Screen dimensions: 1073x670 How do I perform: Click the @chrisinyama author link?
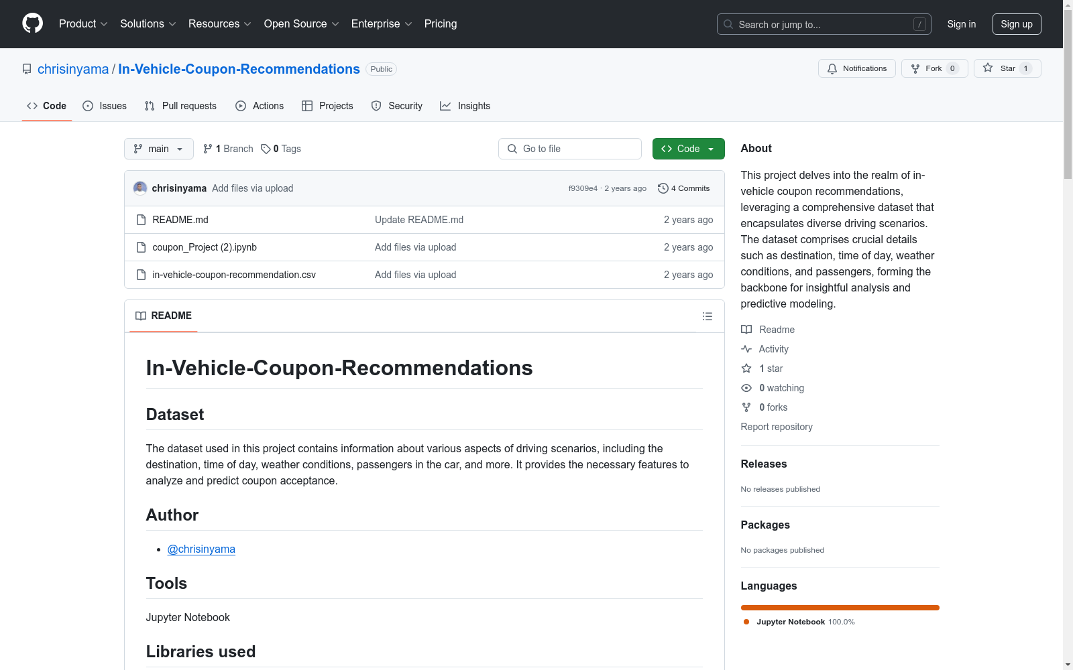(x=201, y=549)
